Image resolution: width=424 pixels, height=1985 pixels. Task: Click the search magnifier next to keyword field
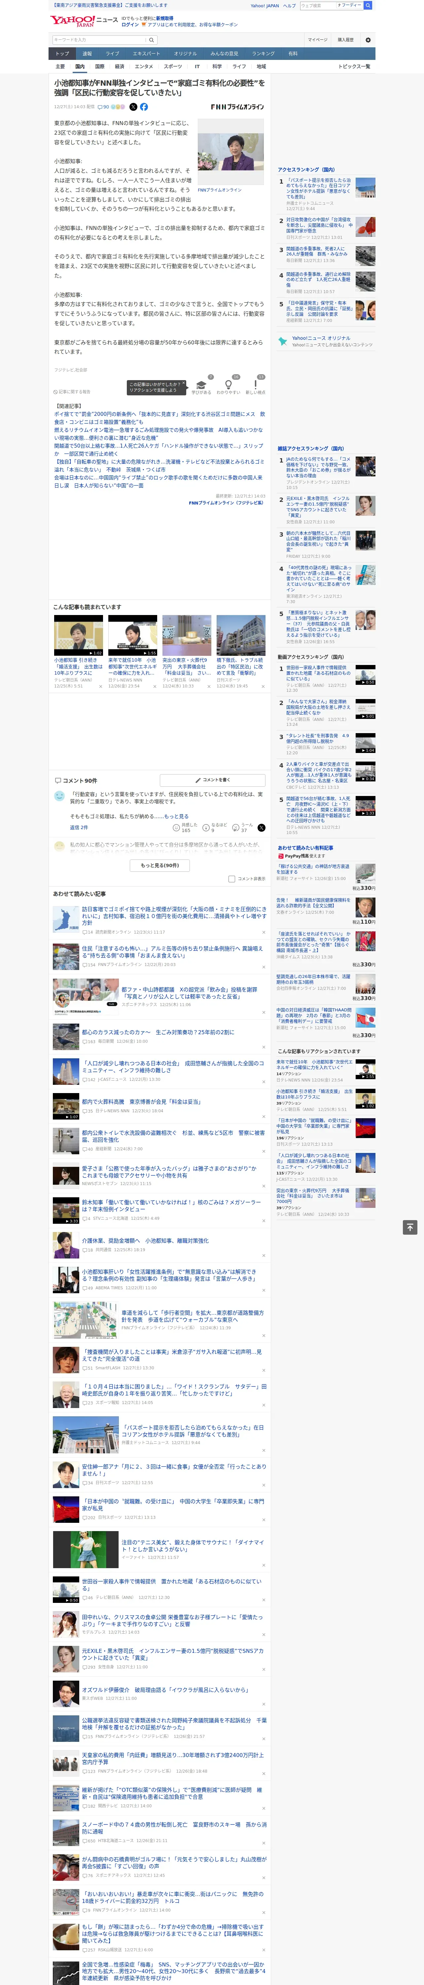point(152,40)
